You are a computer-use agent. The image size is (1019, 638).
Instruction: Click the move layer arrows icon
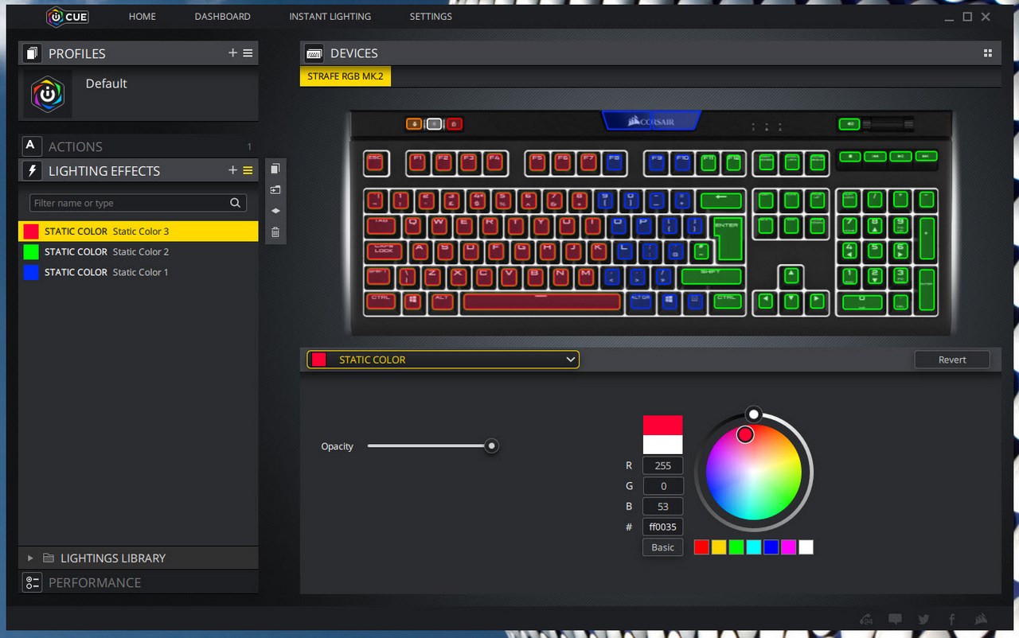[x=275, y=211]
